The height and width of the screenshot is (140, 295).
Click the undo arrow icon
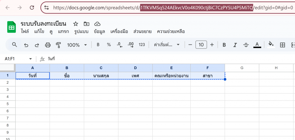(x=26, y=45)
